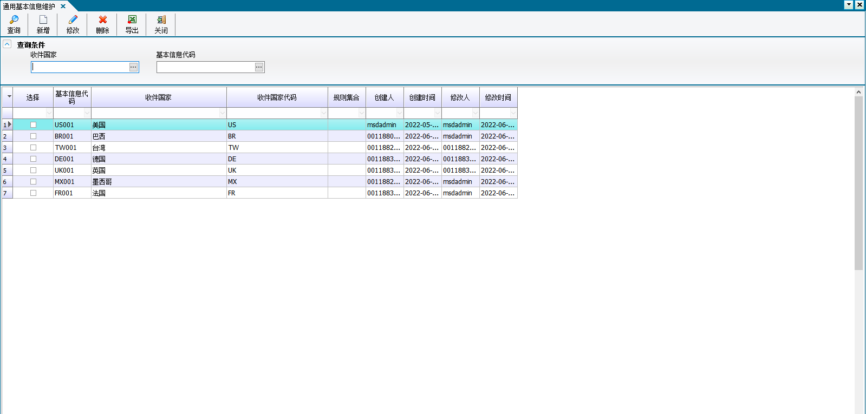Open the tab list dropdown arrow at top right

(x=849, y=5)
